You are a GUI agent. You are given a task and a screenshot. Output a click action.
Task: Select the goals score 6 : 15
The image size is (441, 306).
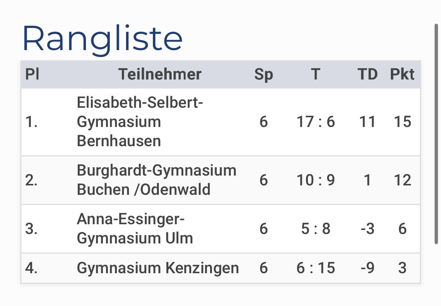315,268
